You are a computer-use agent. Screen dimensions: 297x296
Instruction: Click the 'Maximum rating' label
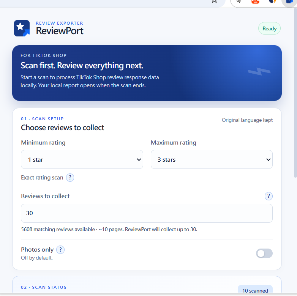[174, 143]
